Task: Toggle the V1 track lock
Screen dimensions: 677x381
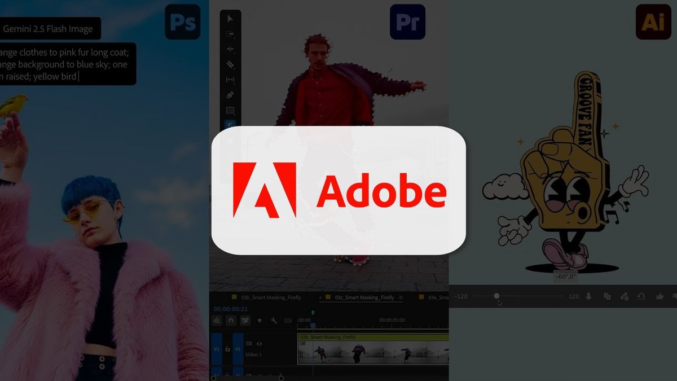Action: [x=227, y=349]
